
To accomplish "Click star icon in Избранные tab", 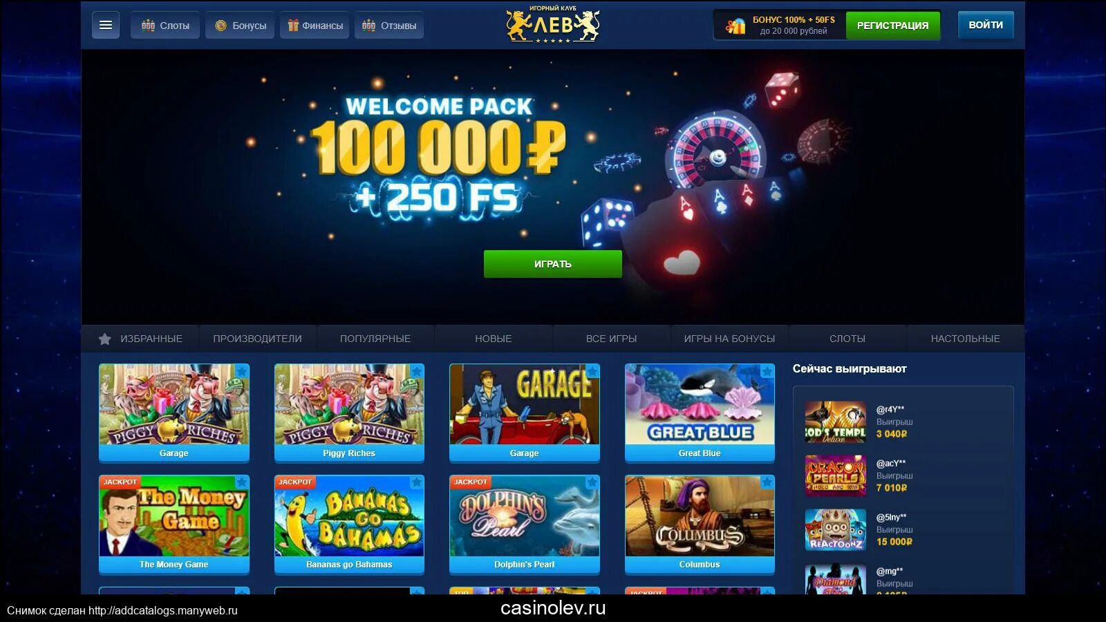I will [105, 339].
